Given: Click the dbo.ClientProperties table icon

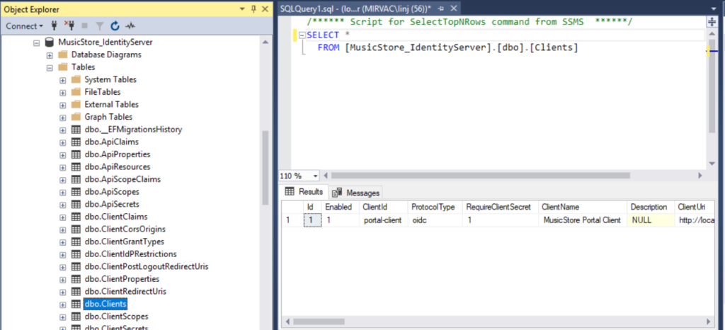Looking at the screenshot, I should (x=76, y=279).
